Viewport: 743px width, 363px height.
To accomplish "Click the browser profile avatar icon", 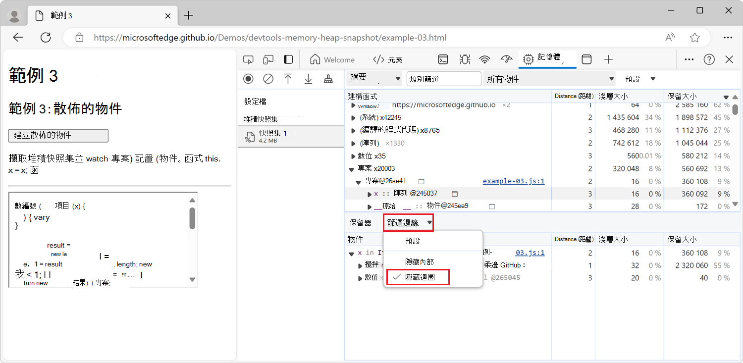I will coord(14,16).
